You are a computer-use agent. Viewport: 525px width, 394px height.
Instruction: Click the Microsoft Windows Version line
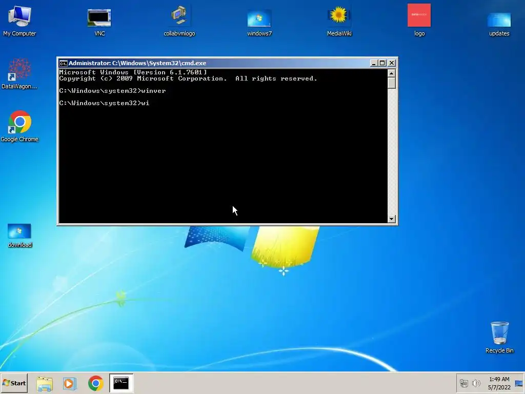click(x=133, y=72)
